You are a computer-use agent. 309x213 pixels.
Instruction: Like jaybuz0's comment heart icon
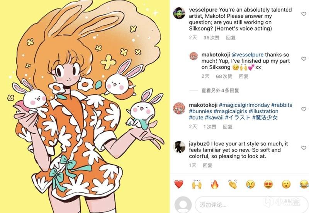(x=304, y=148)
